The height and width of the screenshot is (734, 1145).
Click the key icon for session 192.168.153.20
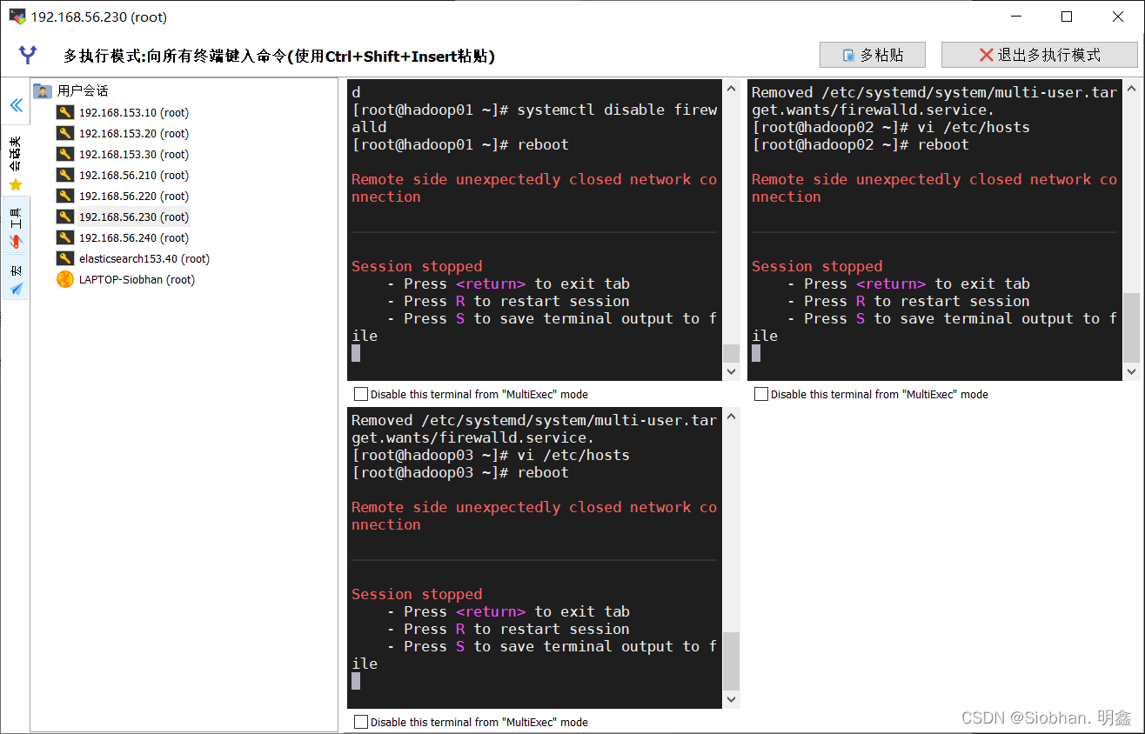[65, 133]
